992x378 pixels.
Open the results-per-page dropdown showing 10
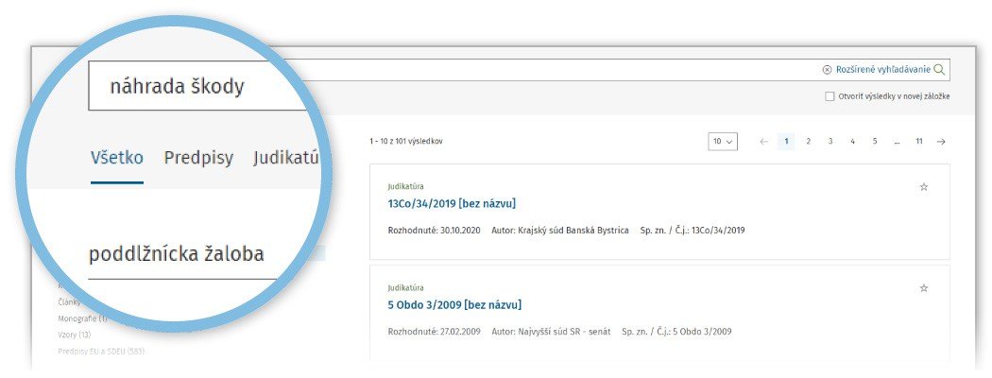coord(723,142)
